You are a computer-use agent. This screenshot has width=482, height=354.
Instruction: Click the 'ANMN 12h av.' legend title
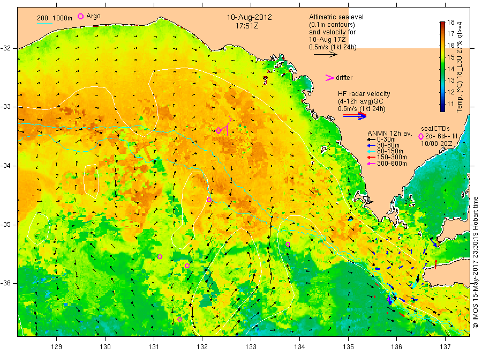[390, 134]
